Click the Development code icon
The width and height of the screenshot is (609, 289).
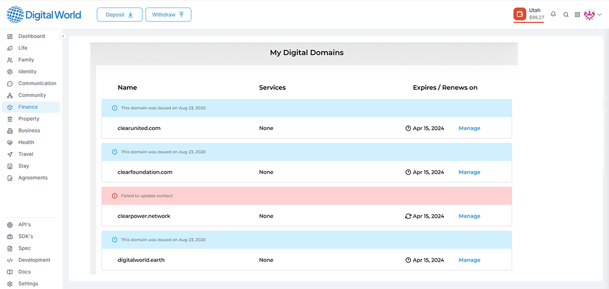10,260
